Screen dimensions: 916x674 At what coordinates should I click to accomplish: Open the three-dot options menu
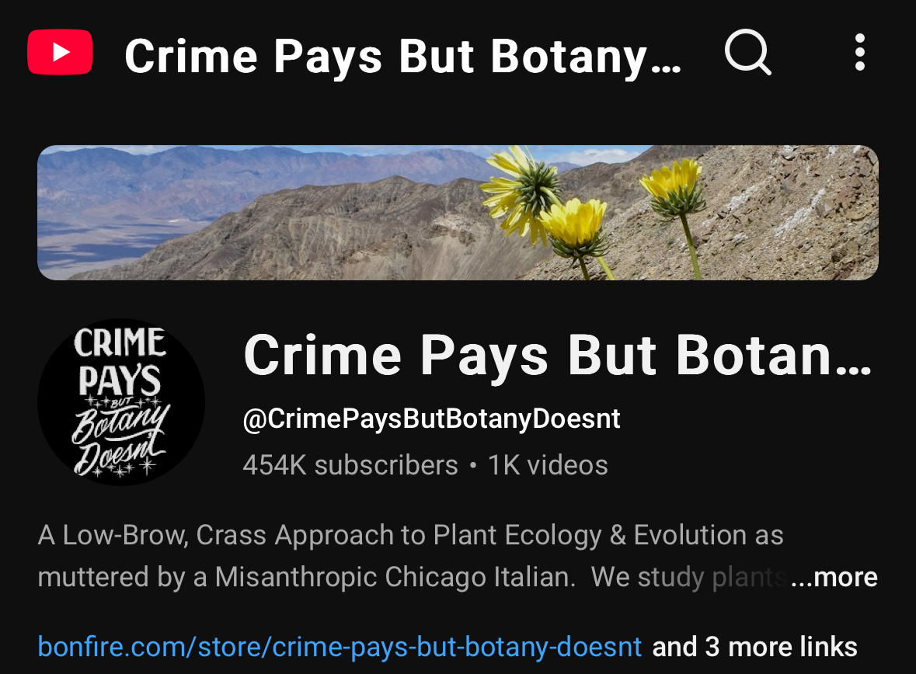[x=859, y=52]
